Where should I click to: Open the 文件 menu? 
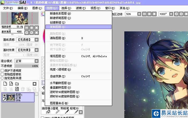[x=8, y=8]
